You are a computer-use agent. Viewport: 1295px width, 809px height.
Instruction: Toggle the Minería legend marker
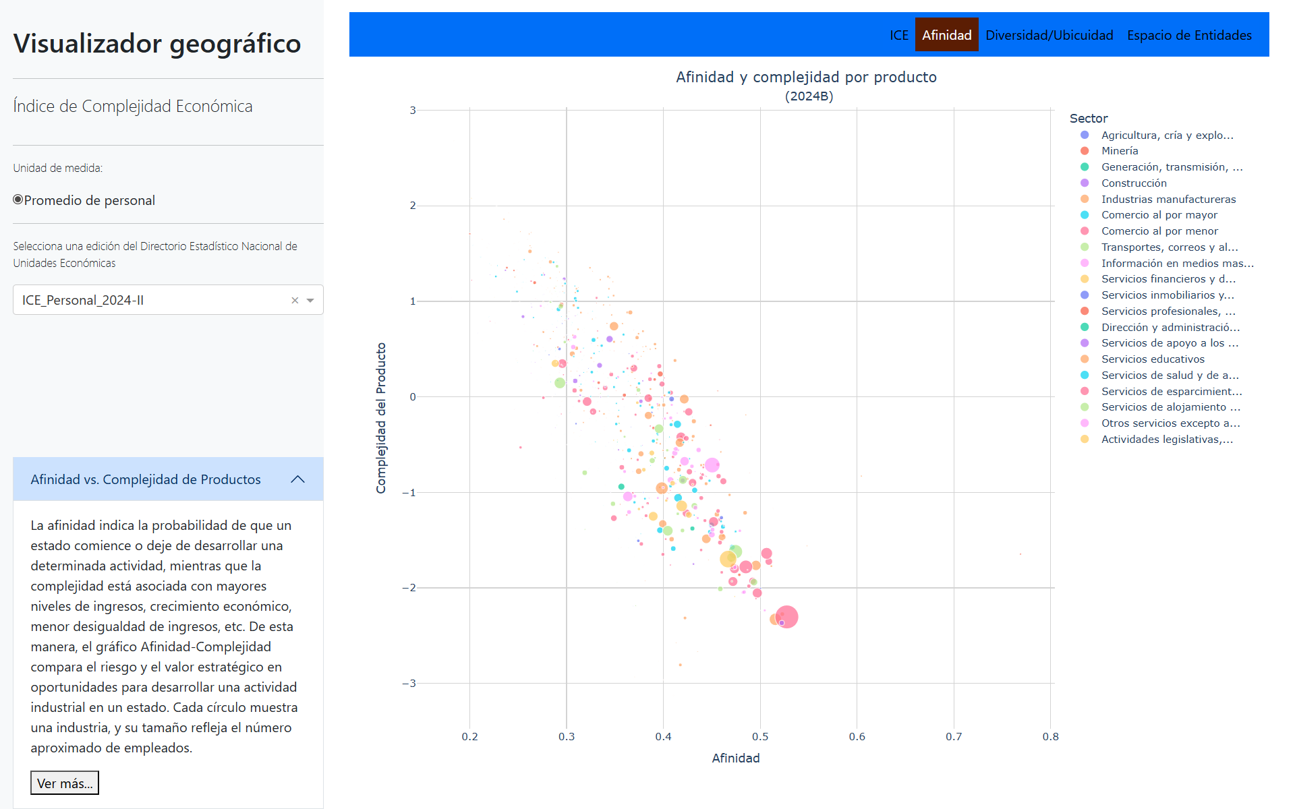[x=1085, y=151]
